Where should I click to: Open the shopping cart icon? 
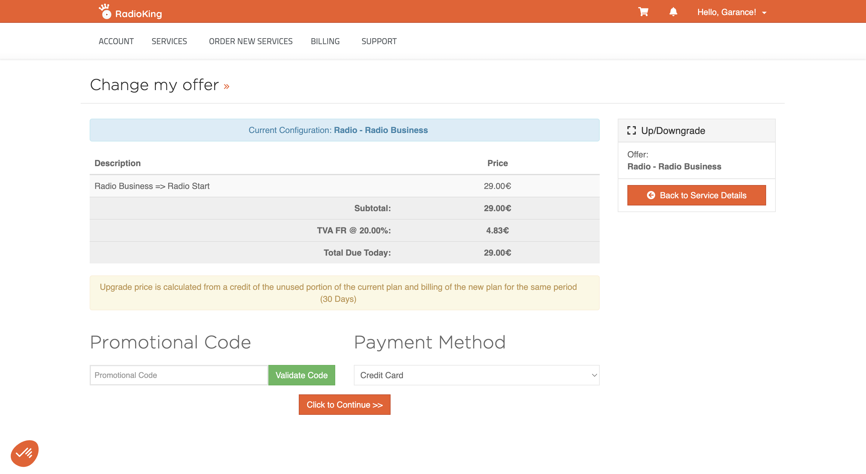pyautogui.click(x=643, y=12)
